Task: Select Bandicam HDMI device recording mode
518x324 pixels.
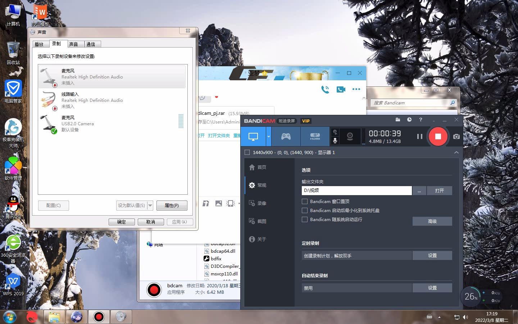Action: [315, 137]
